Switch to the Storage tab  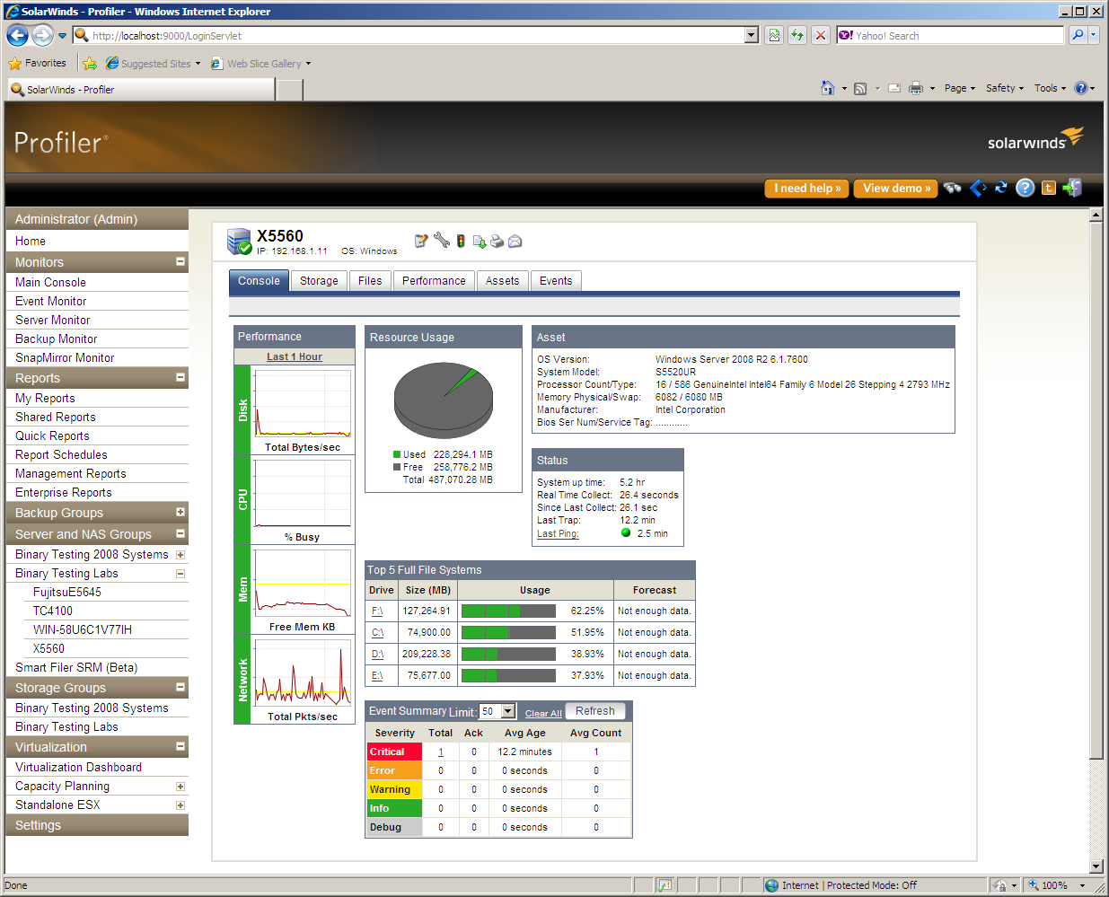tap(319, 281)
